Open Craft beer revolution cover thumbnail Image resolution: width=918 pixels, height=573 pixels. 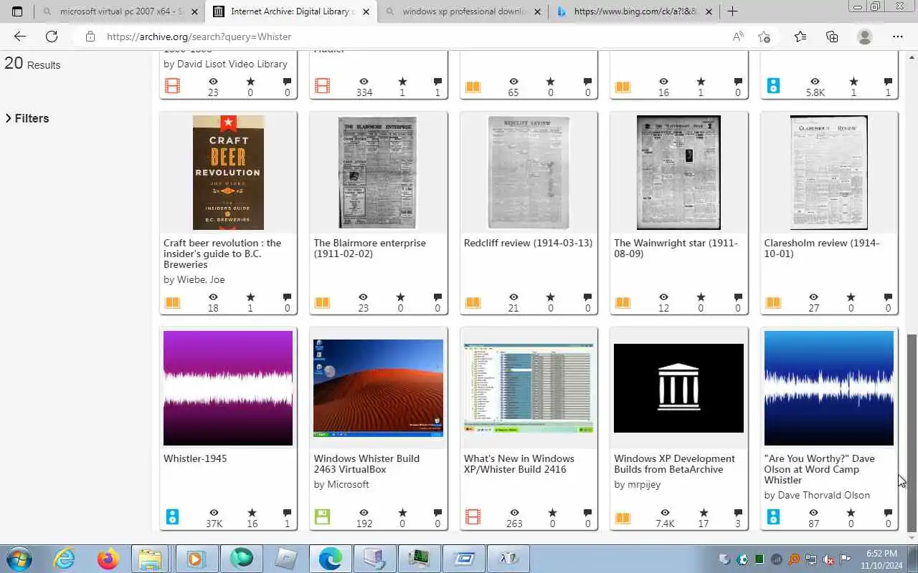pyautogui.click(x=228, y=173)
